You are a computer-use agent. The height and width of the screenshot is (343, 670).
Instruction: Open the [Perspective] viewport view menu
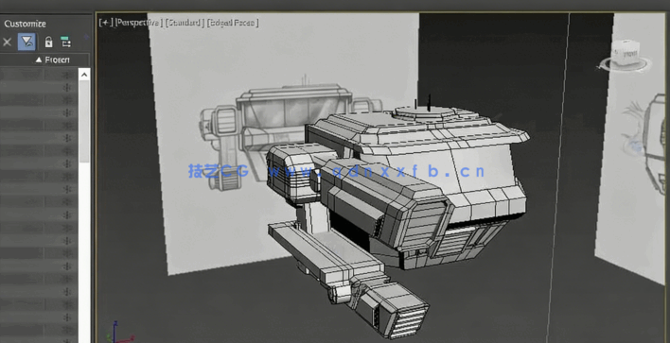coord(138,22)
